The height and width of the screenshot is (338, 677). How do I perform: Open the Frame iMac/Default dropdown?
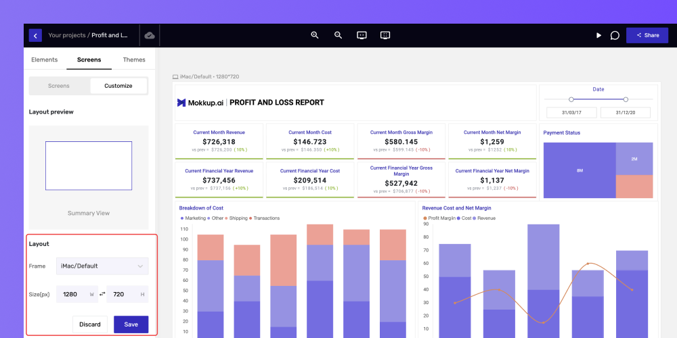pyautogui.click(x=102, y=266)
